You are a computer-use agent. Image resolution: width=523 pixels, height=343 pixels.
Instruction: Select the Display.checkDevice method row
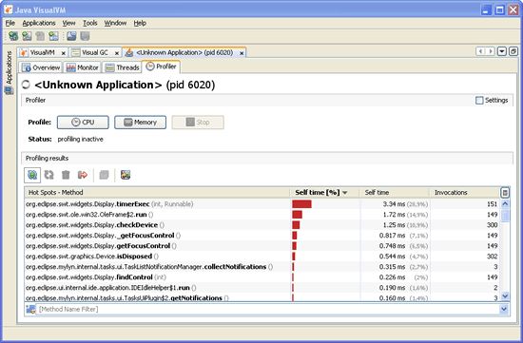pos(262,225)
